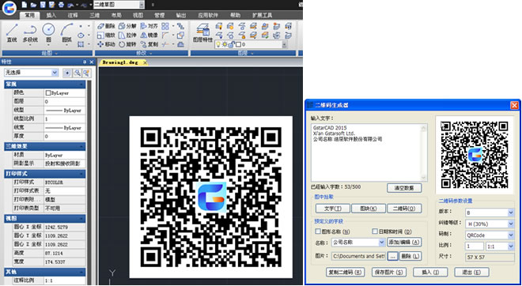Switch to the 三维 ribbon tab
The image size is (522, 286).
tap(95, 15)
